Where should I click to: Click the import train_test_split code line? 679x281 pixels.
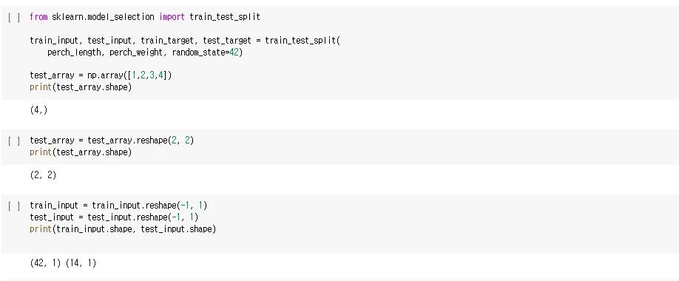pyautogui.click(x=145, y=17)
